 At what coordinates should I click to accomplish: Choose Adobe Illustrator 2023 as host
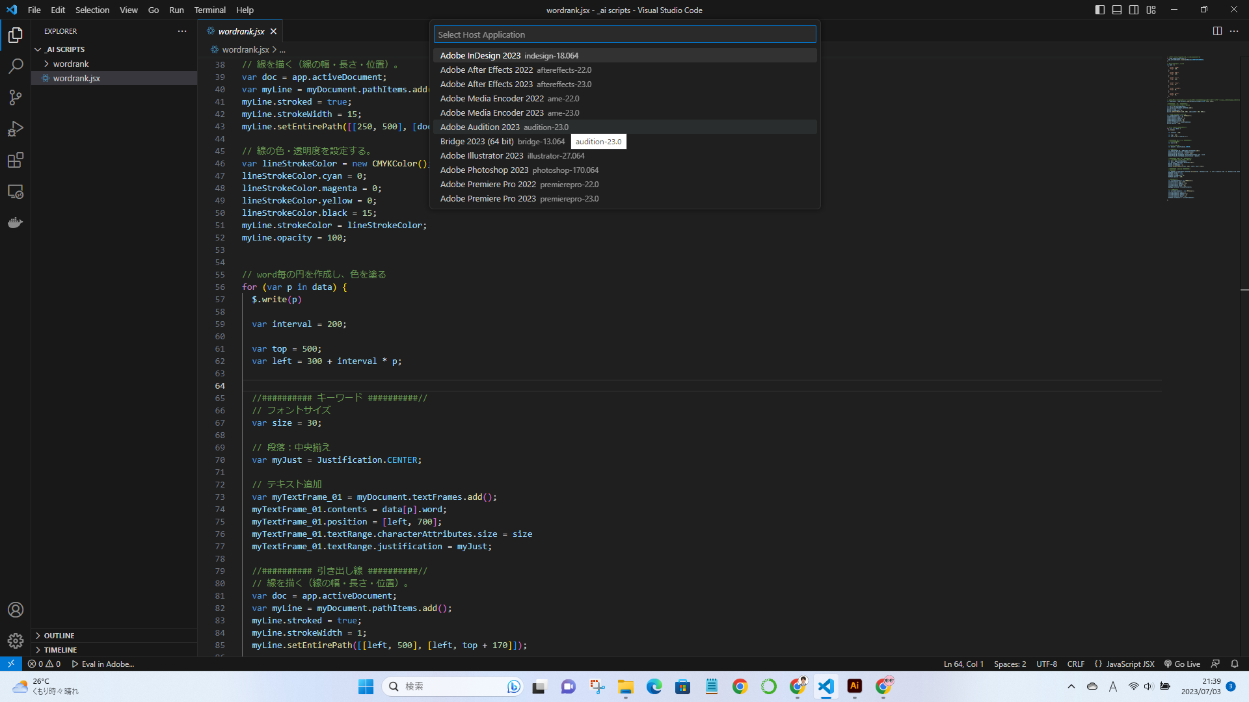tap(481, 156)
